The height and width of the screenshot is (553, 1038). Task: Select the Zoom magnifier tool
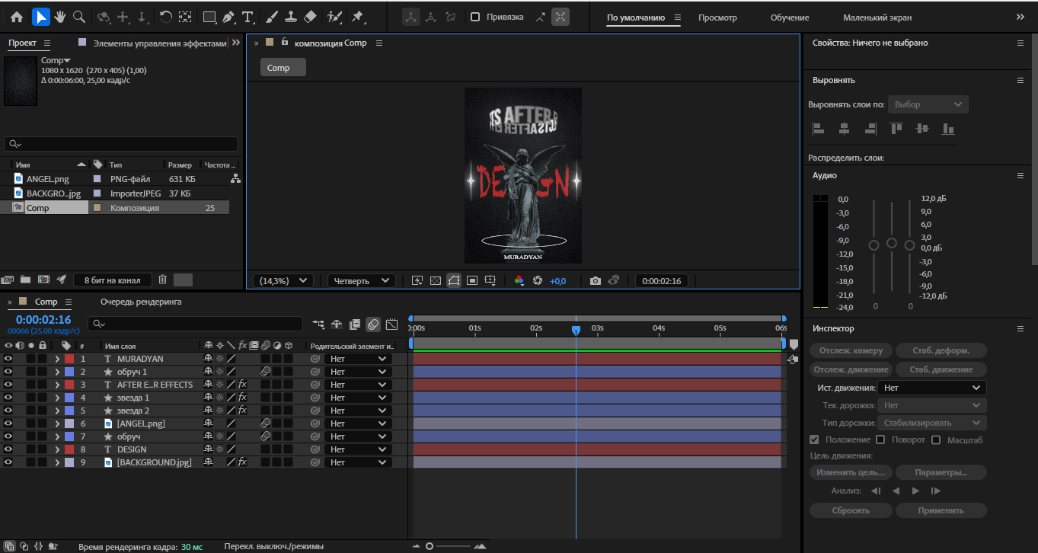tap(79, 17)
